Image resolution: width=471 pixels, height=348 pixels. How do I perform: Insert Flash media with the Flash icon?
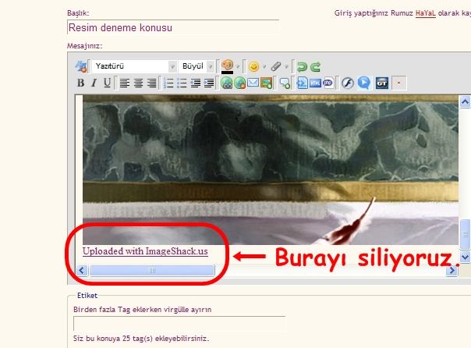348,83
